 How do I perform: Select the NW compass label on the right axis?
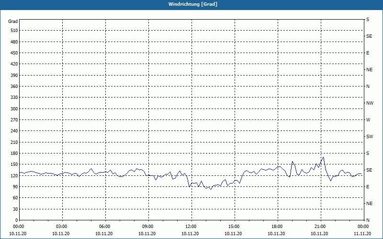tap(370, 103)
